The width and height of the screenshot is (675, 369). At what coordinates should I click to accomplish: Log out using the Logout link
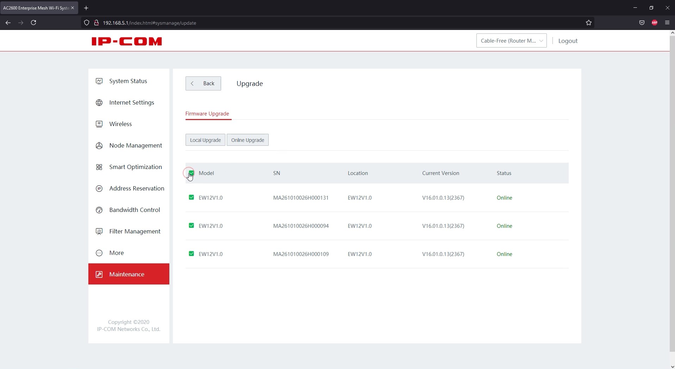point(568,41)
